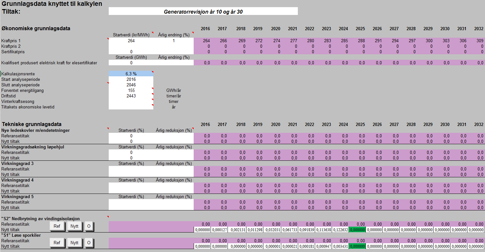Click Nye ledeskovler m/endetetninger label

coord(35,130)
